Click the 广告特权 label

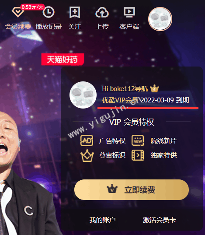point(112,141)
